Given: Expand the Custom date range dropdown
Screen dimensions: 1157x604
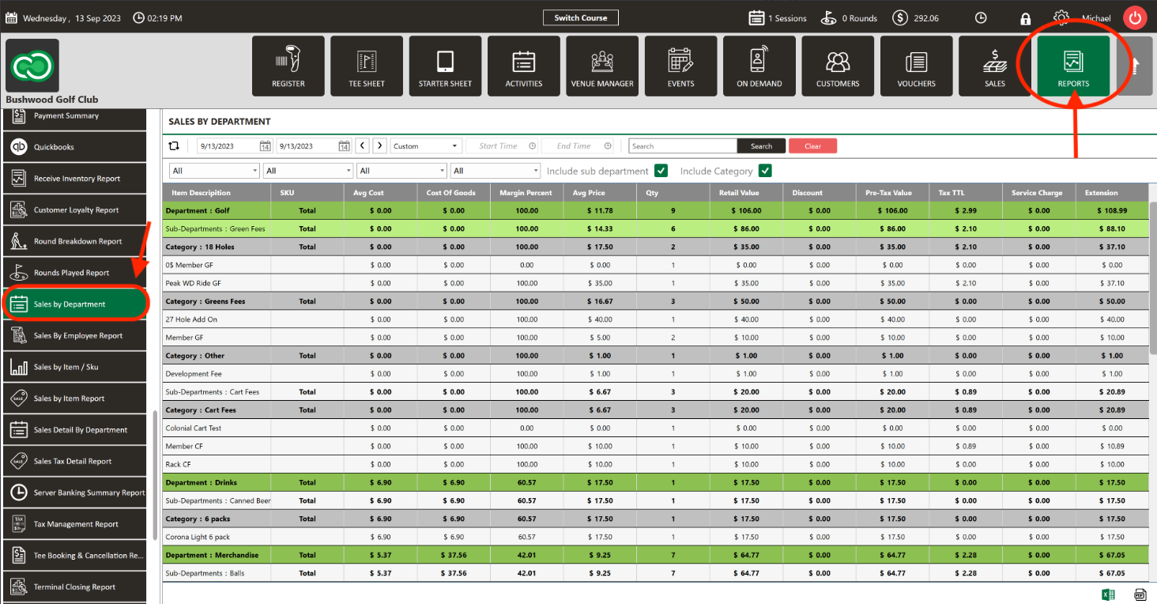Looking at the screenshot, I should [426, 146].
